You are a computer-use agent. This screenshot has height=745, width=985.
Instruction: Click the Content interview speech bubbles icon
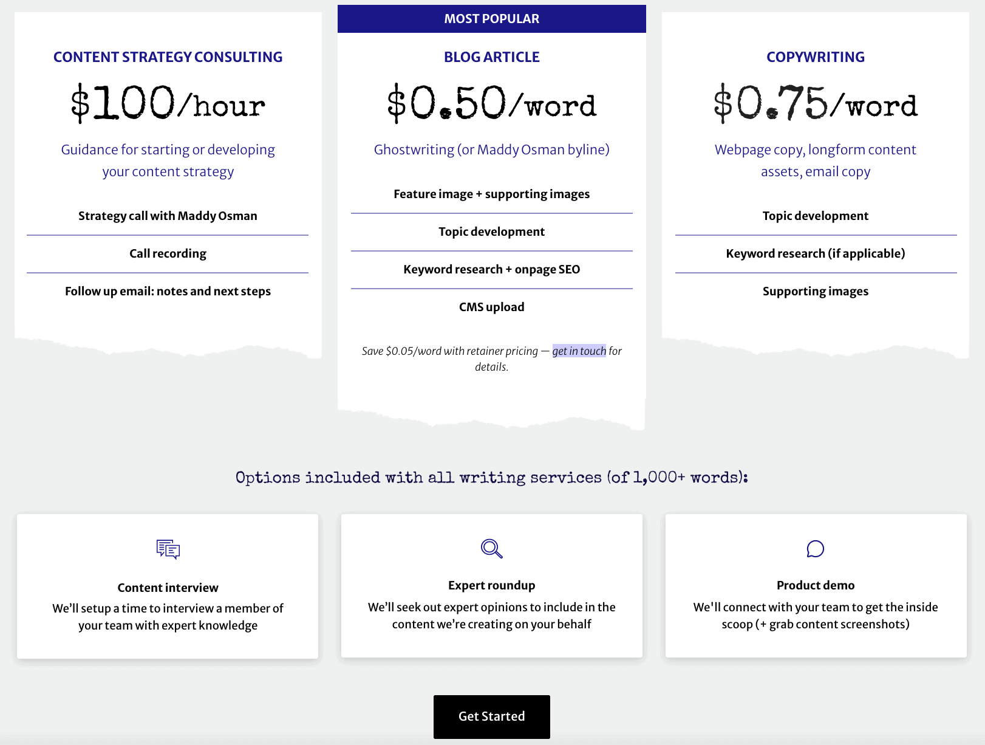[x=168, y=549]
